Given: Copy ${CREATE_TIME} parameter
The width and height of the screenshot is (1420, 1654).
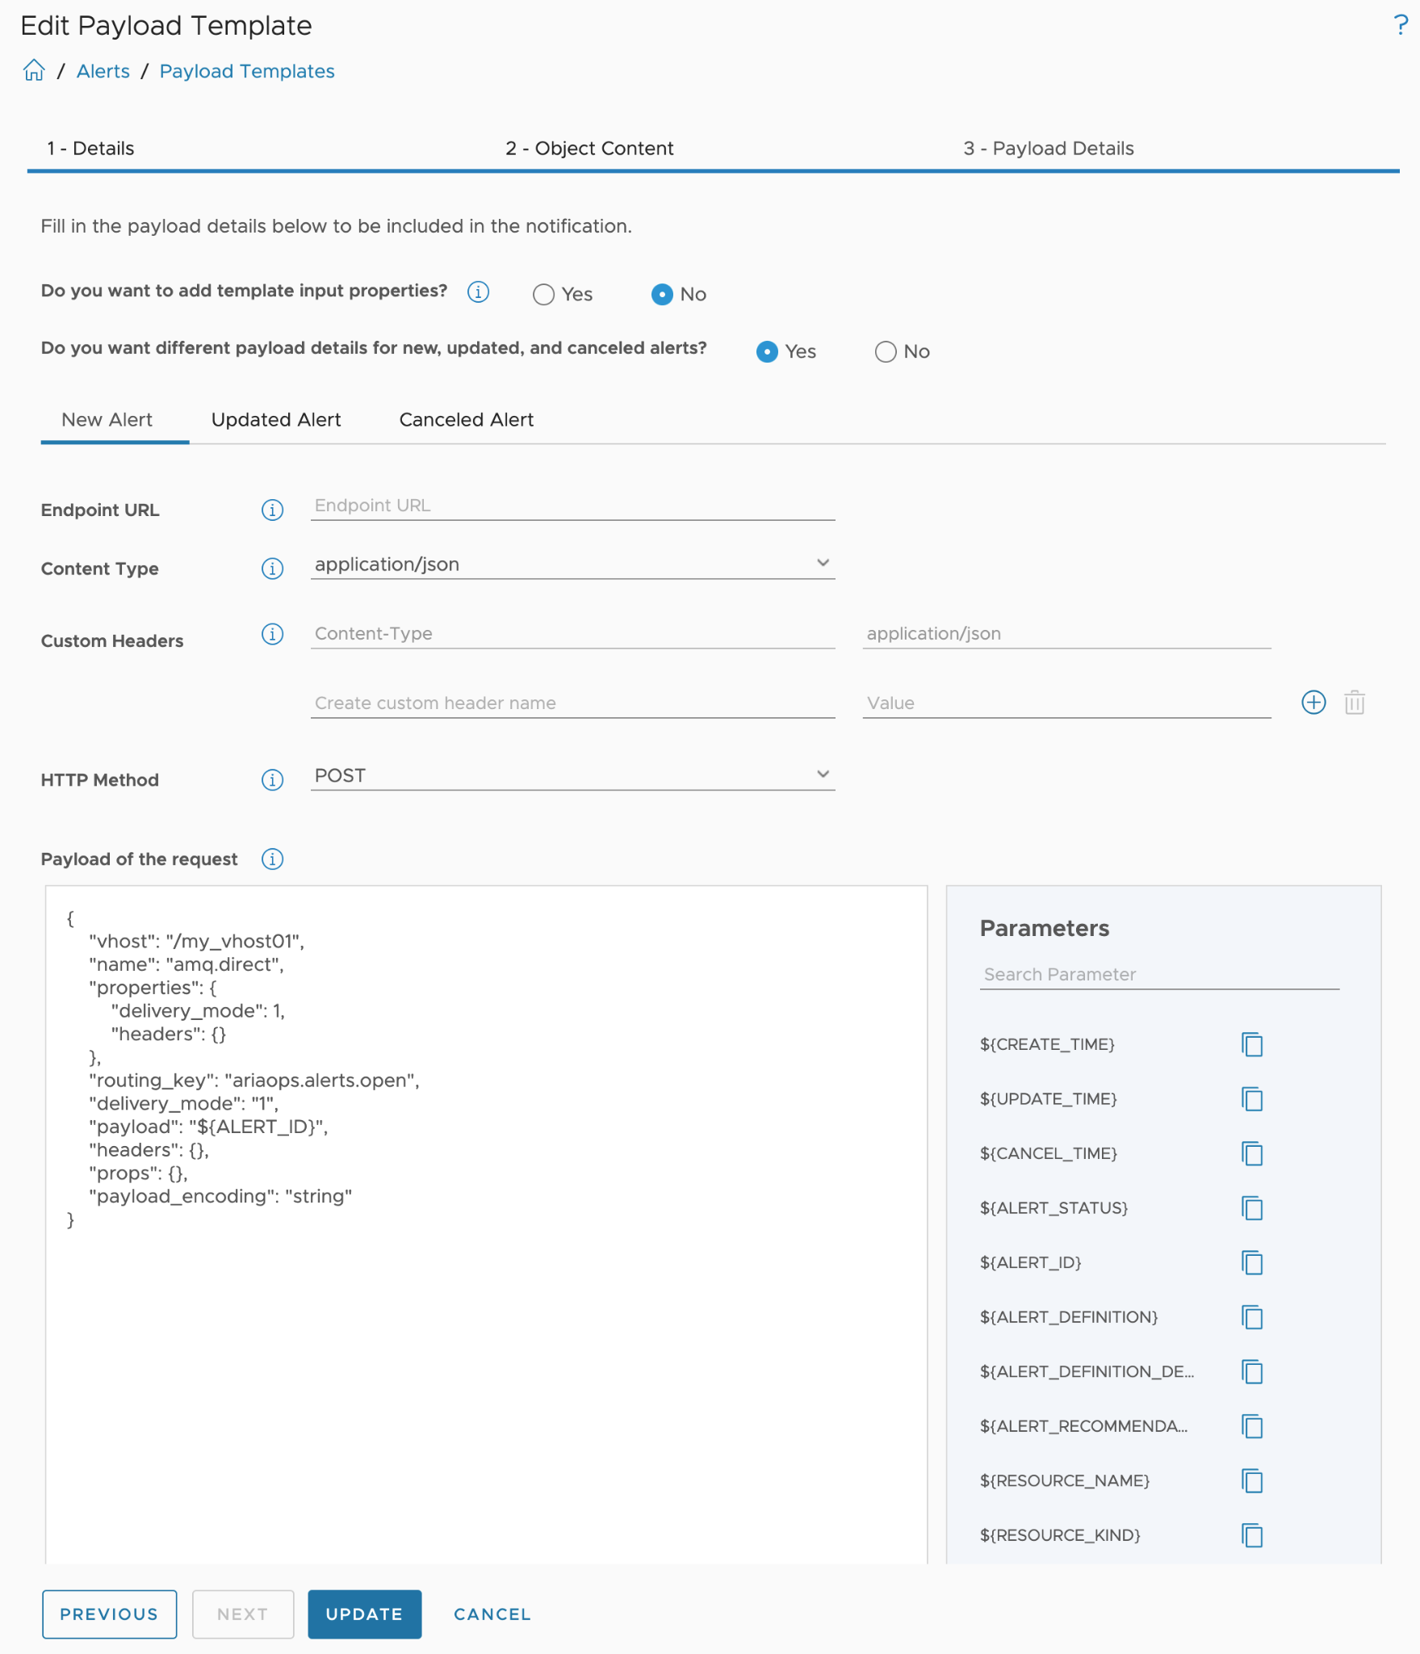Looking at the screenshot, I should click(1252, 1044).
